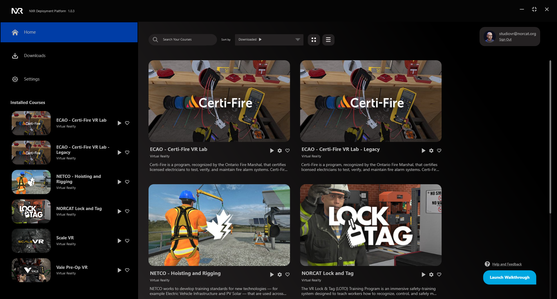
Task: Switch to list view layout
Action: 328,40
